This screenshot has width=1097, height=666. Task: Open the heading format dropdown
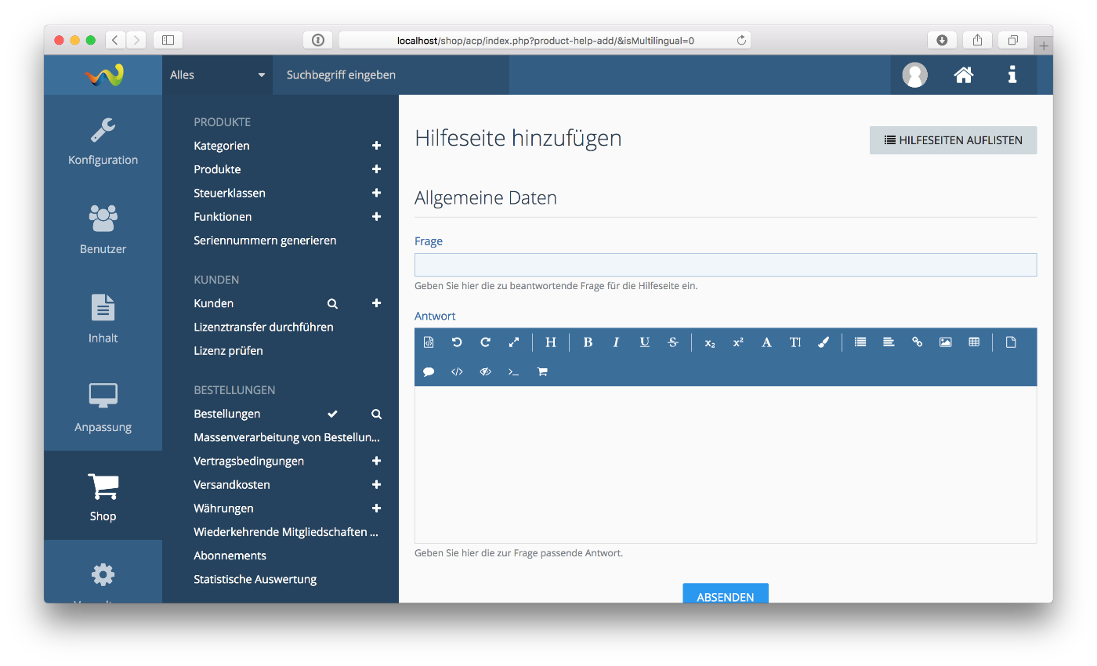tap(551, 342)
